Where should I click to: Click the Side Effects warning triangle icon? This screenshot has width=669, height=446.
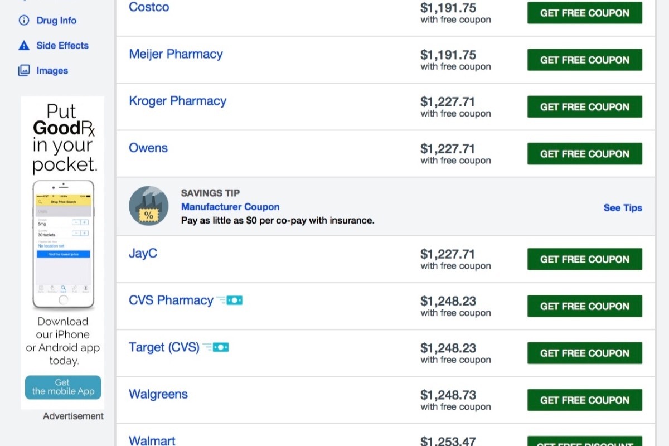coord(24,46)
